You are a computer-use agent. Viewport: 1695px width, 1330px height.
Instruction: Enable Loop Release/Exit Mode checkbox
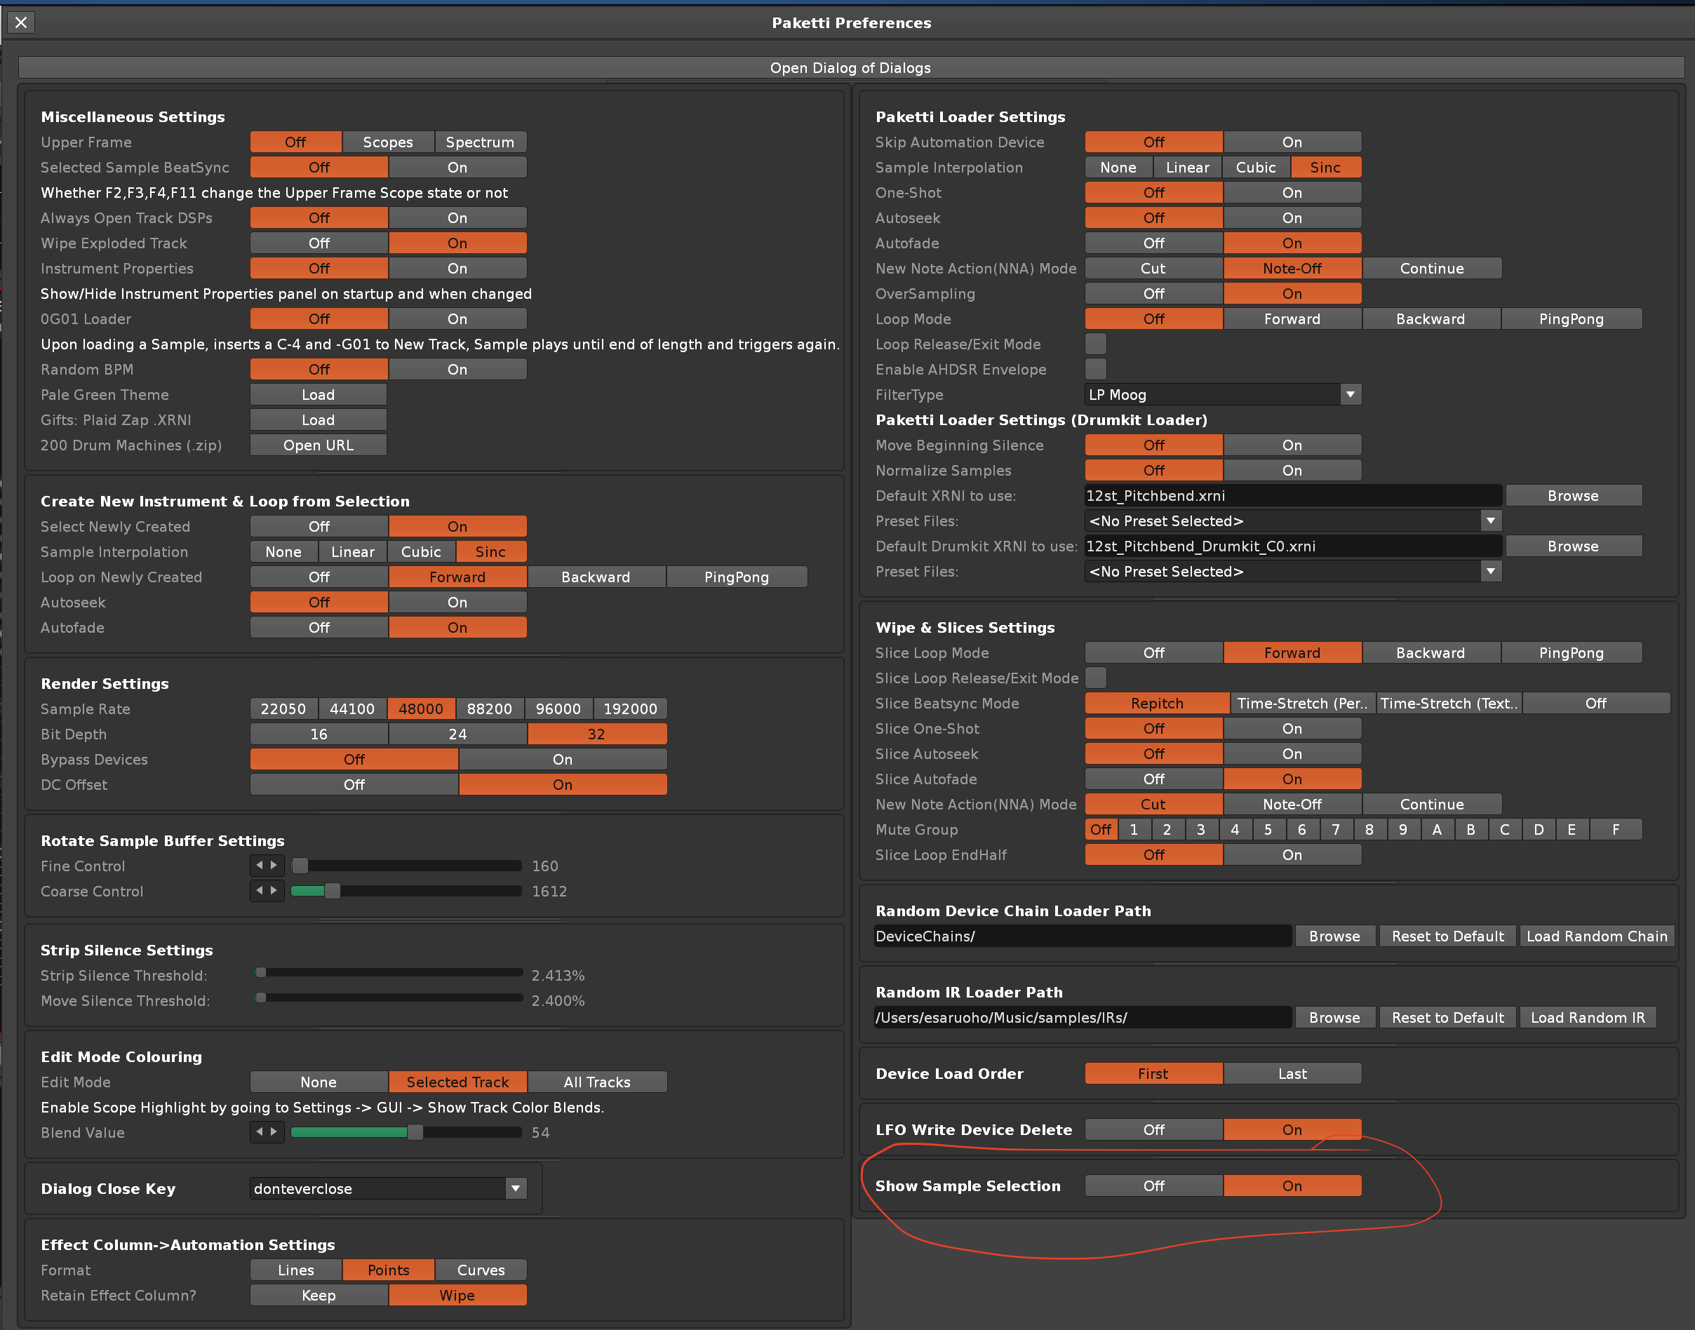(x=1095, y=344)
